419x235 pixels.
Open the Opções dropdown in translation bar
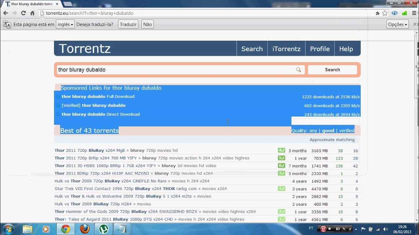tap(397, 24)
